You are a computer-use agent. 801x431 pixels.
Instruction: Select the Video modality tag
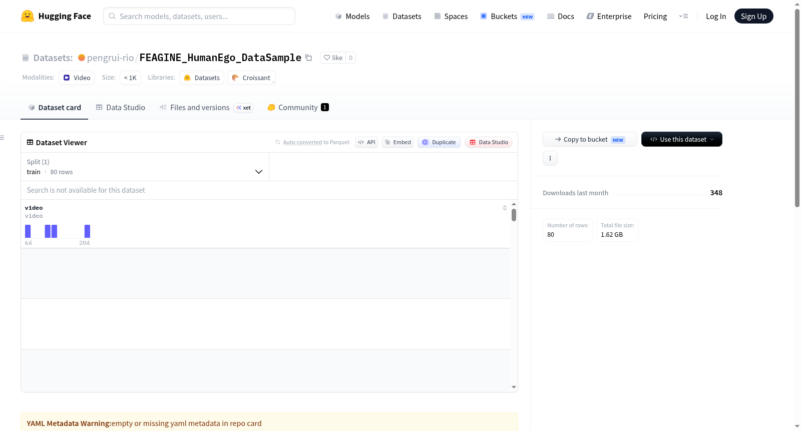[x=77, y=78]
